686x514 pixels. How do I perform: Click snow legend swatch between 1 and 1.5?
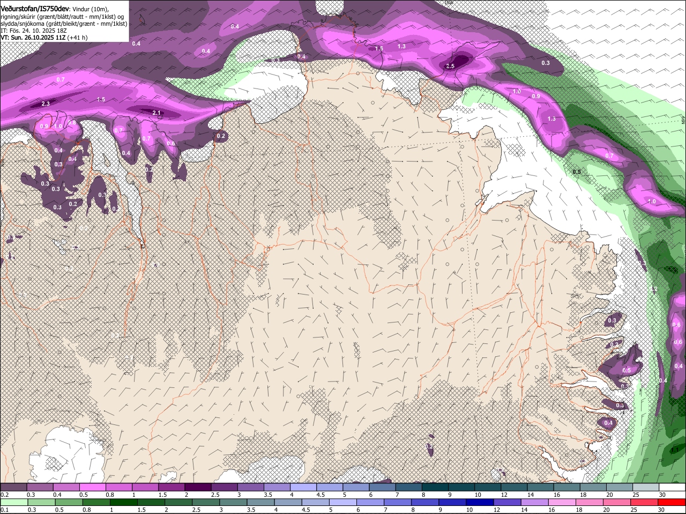[x=145, y=487]
